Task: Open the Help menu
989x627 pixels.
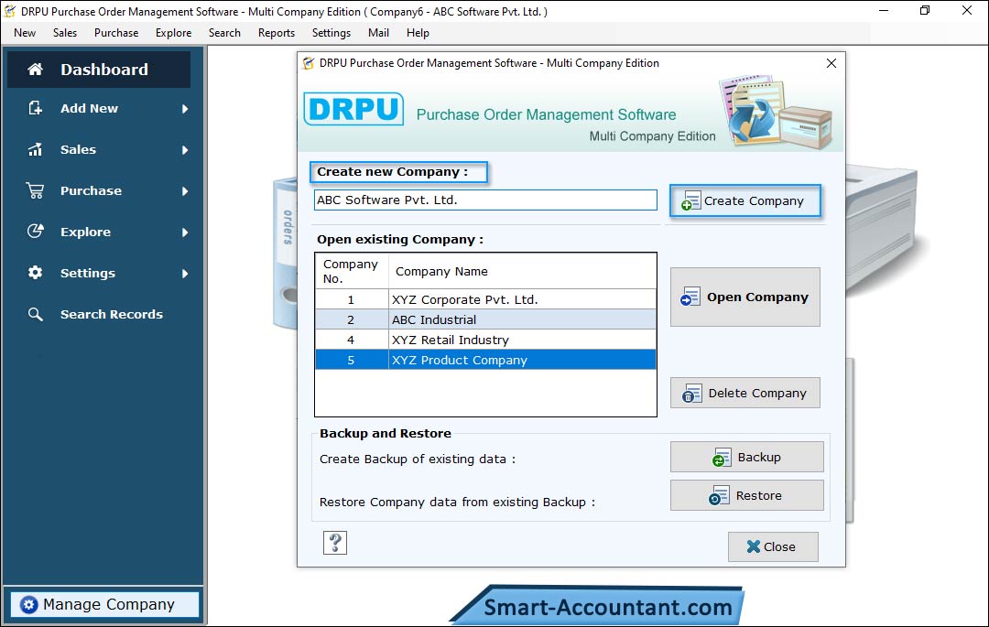Action: tap(418, 33)
